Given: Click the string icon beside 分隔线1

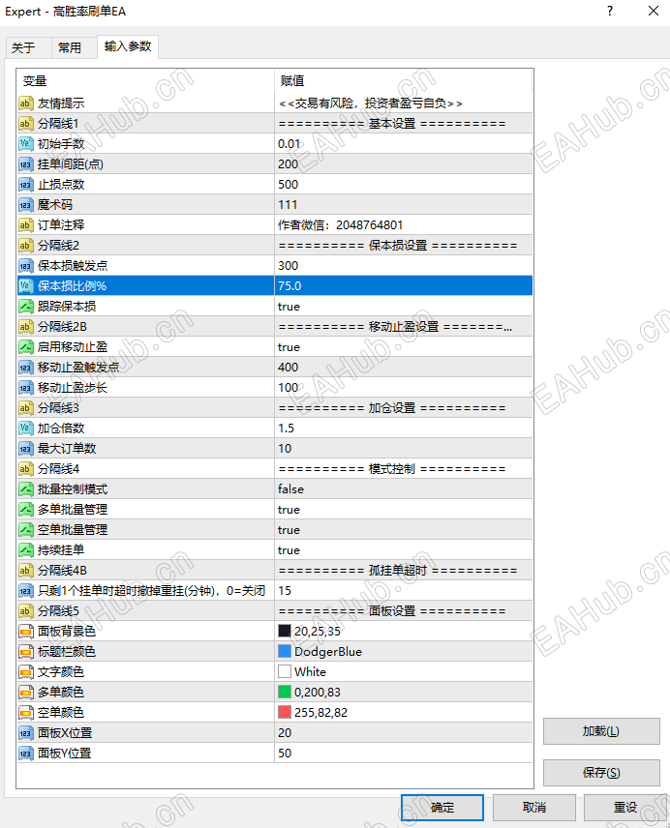Looking at the screenshot, I should (x=25, y=124).
